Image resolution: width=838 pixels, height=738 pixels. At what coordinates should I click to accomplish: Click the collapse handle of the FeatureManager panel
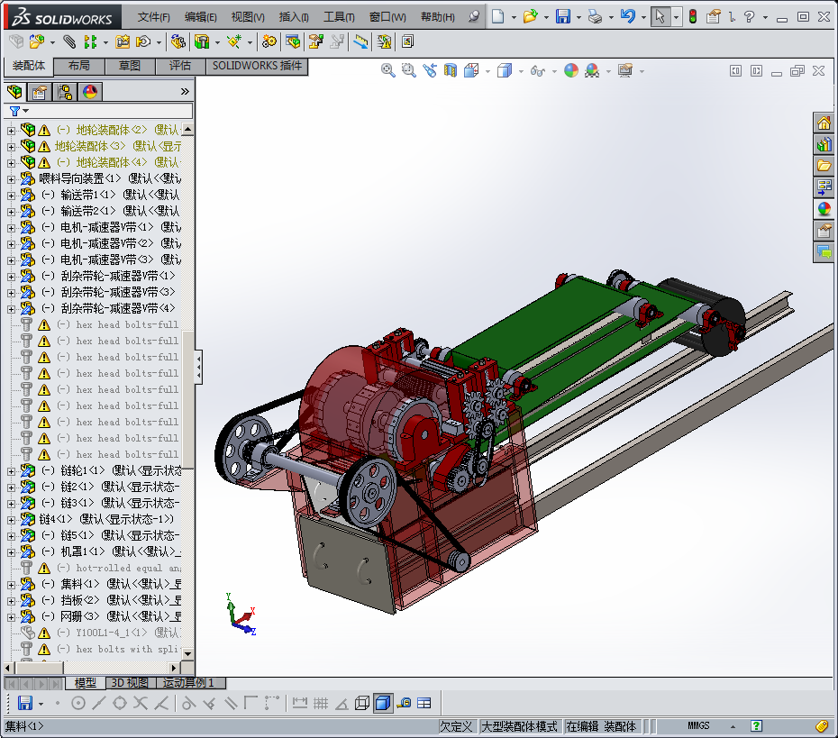198,367
